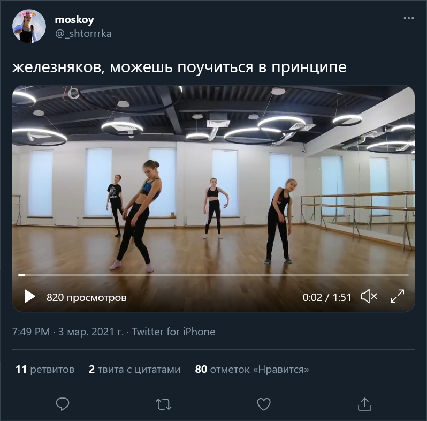The image size is (427, 421).
Task: Click the retweet arrows icon
Action: click(x=163, y=404)
